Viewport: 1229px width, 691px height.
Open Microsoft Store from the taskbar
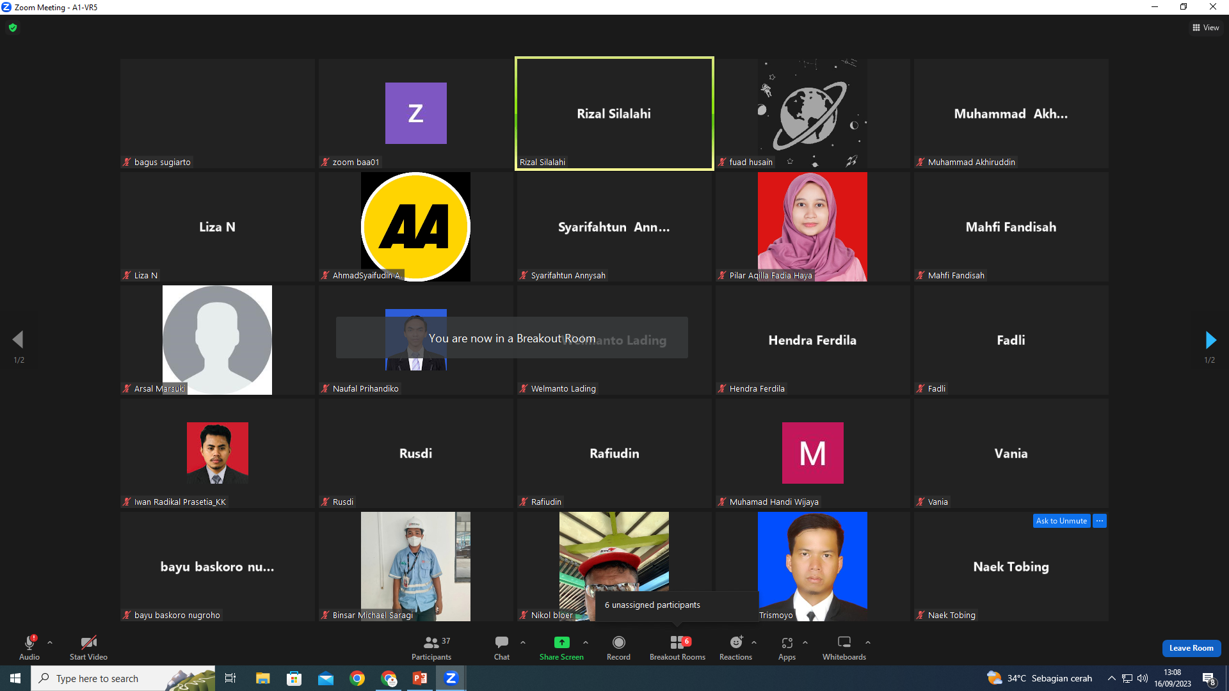click(x=294, y=678)
